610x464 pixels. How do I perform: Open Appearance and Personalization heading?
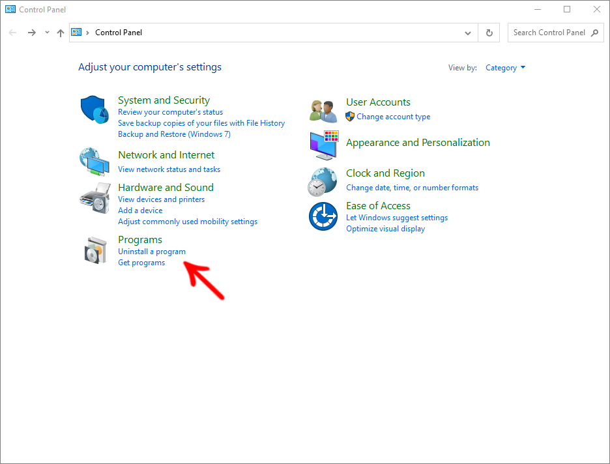coord(418,143)
